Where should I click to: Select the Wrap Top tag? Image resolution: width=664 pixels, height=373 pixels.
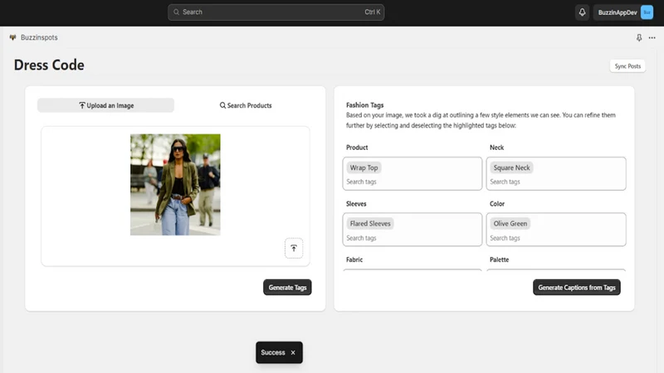click(364, 167)
